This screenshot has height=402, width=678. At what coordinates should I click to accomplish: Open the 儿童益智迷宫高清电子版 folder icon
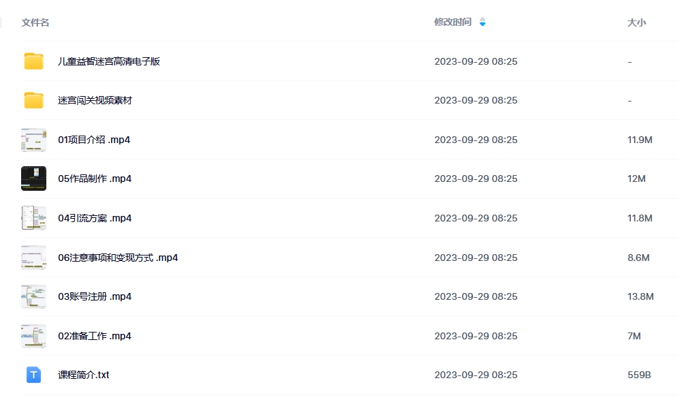point(33,61)
